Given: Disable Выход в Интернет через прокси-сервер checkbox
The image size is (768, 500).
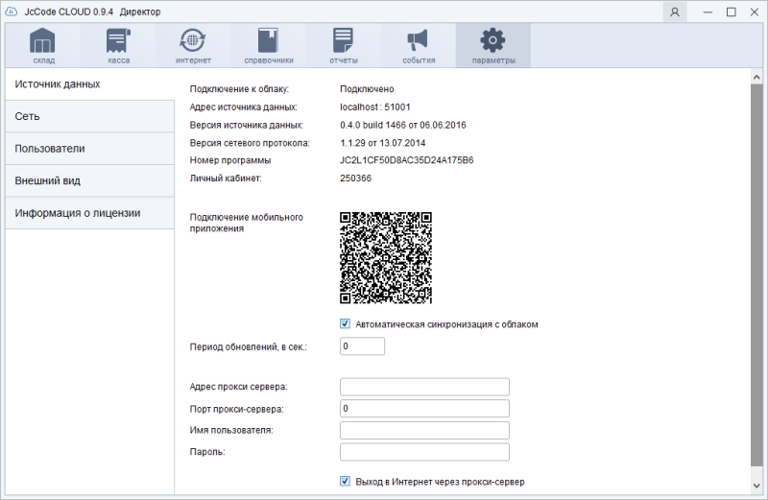Looking at the screenshot, I should pyautogui.click(x=346, y=482).
